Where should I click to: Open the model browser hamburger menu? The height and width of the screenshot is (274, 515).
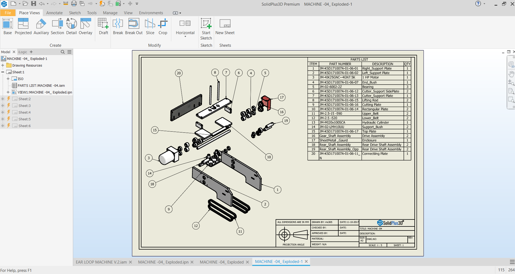tap(69, 52)
